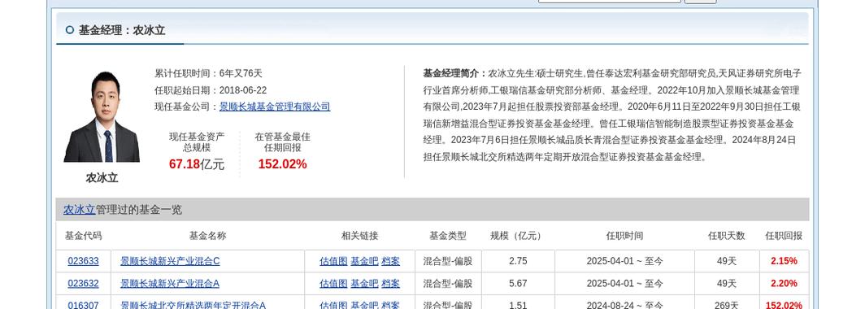The image size is (865, 309).
Task: Click the 累计任职时间 6年又76天 text
Action: pyautogui.click(x=208, y=73)
